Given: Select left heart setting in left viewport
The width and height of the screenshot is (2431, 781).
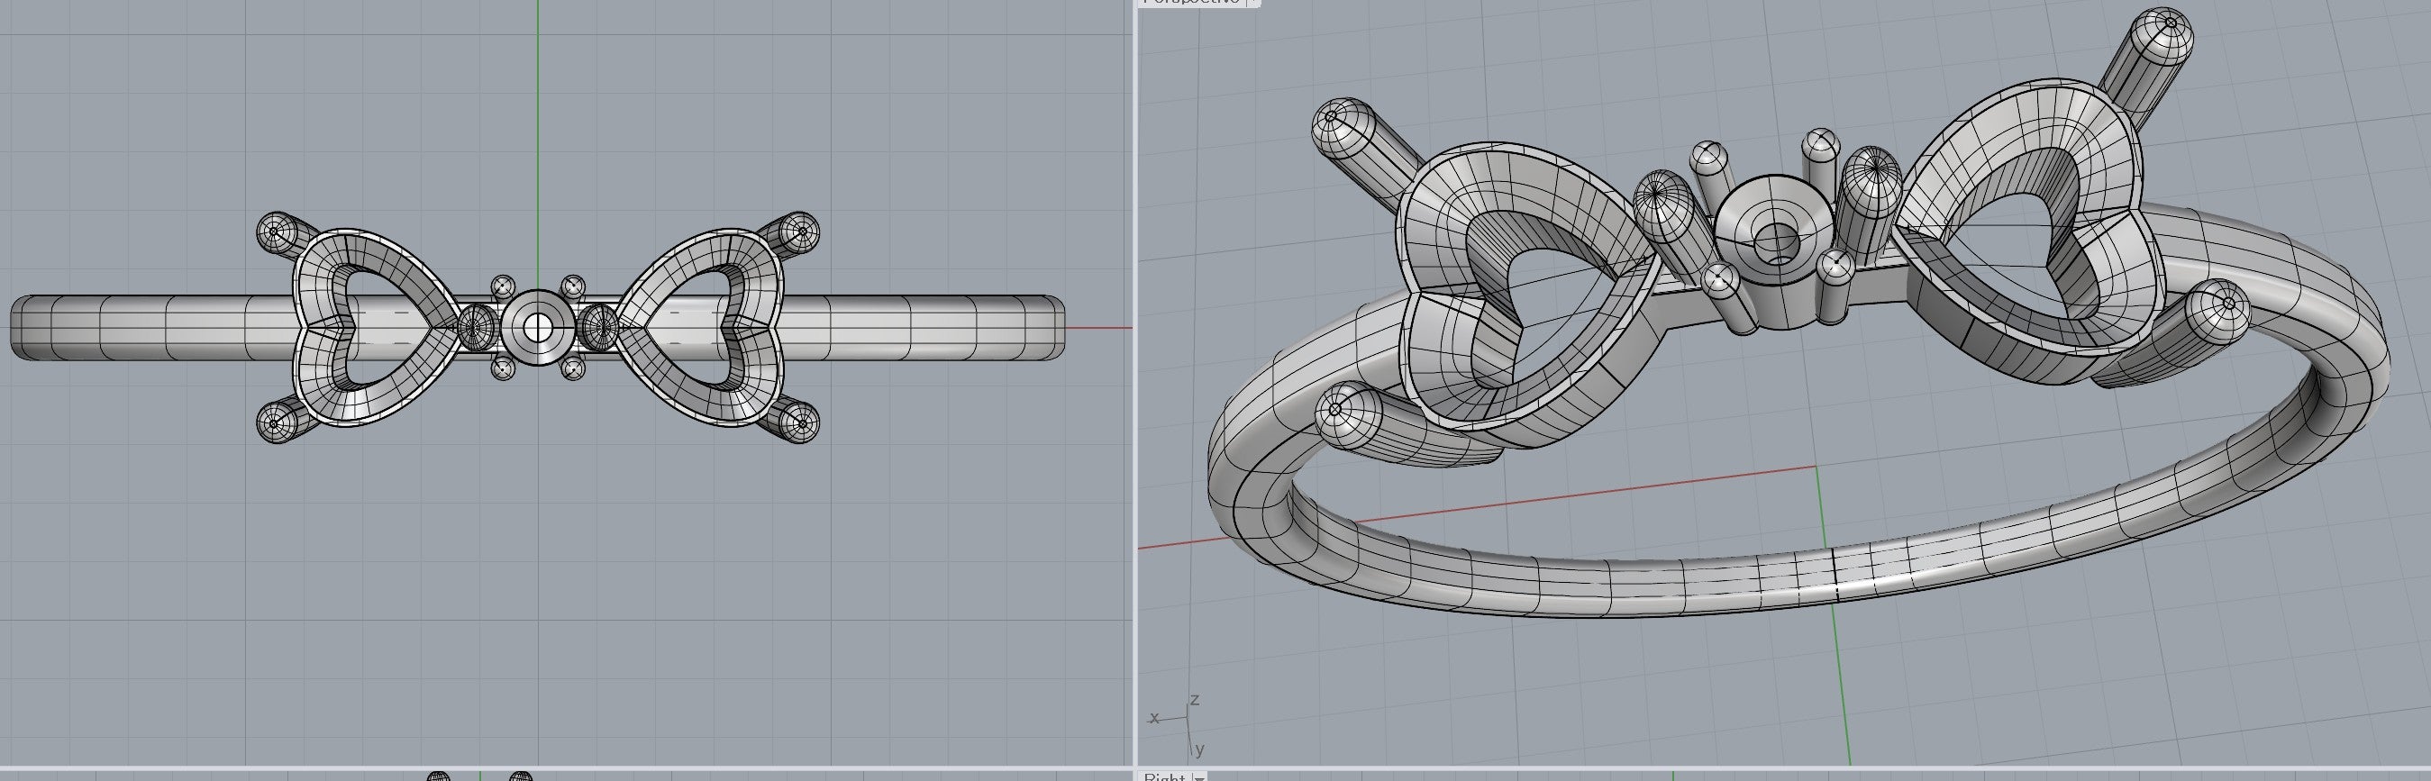Looking at the screenshot, I should coord(377,327).
